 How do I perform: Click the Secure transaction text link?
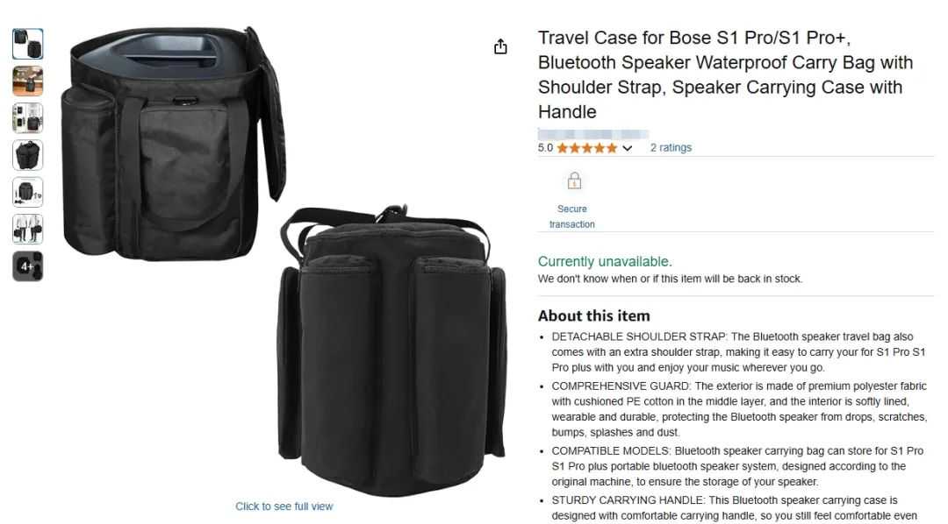pos(572,216)
